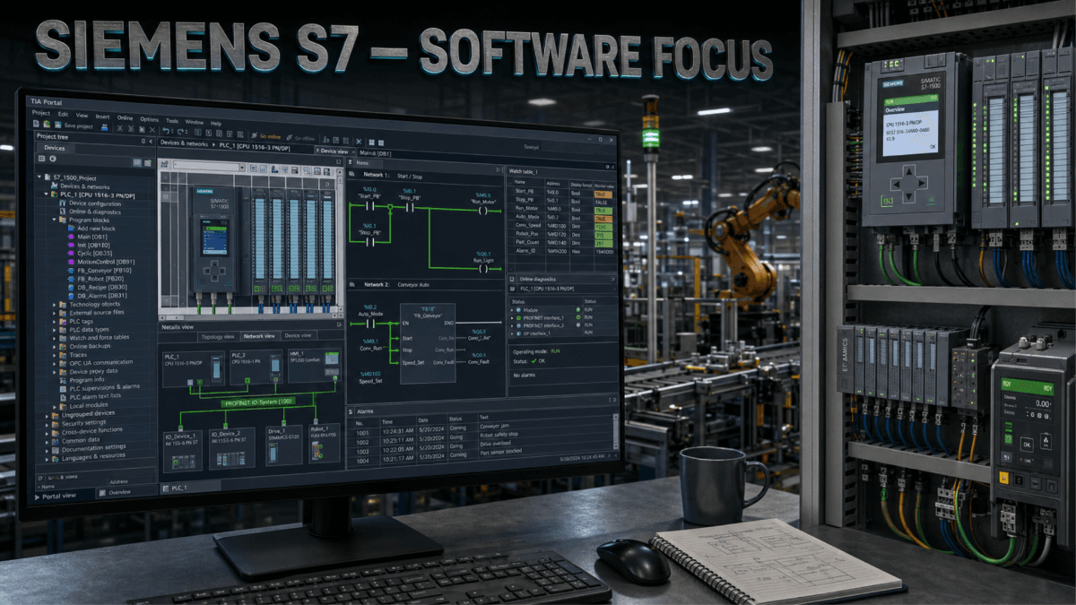Expand the Watch and force tables folder

54,338
